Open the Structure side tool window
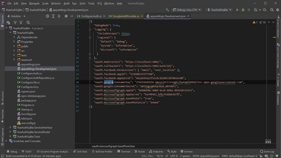 pos(2,98)
